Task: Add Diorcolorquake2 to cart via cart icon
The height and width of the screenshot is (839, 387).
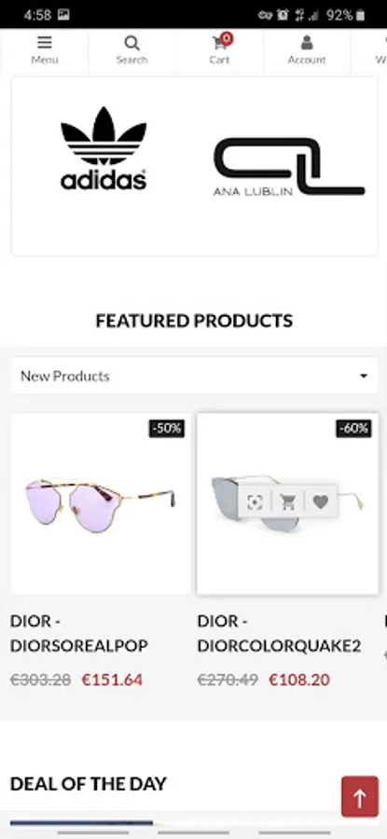Action: click(288, 502)
